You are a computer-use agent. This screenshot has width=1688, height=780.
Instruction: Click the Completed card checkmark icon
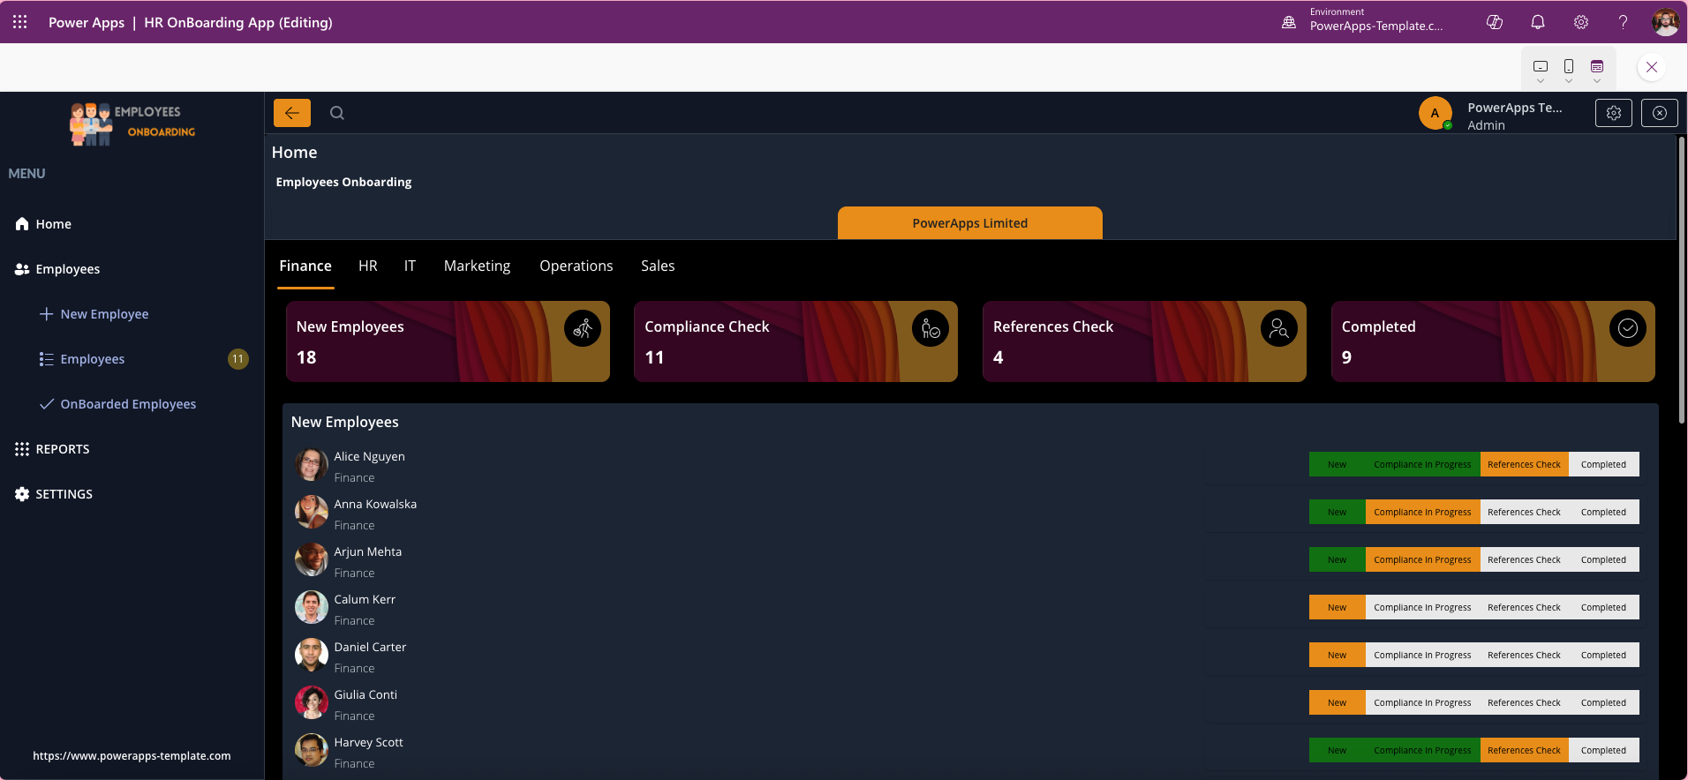pos(1627,328)
